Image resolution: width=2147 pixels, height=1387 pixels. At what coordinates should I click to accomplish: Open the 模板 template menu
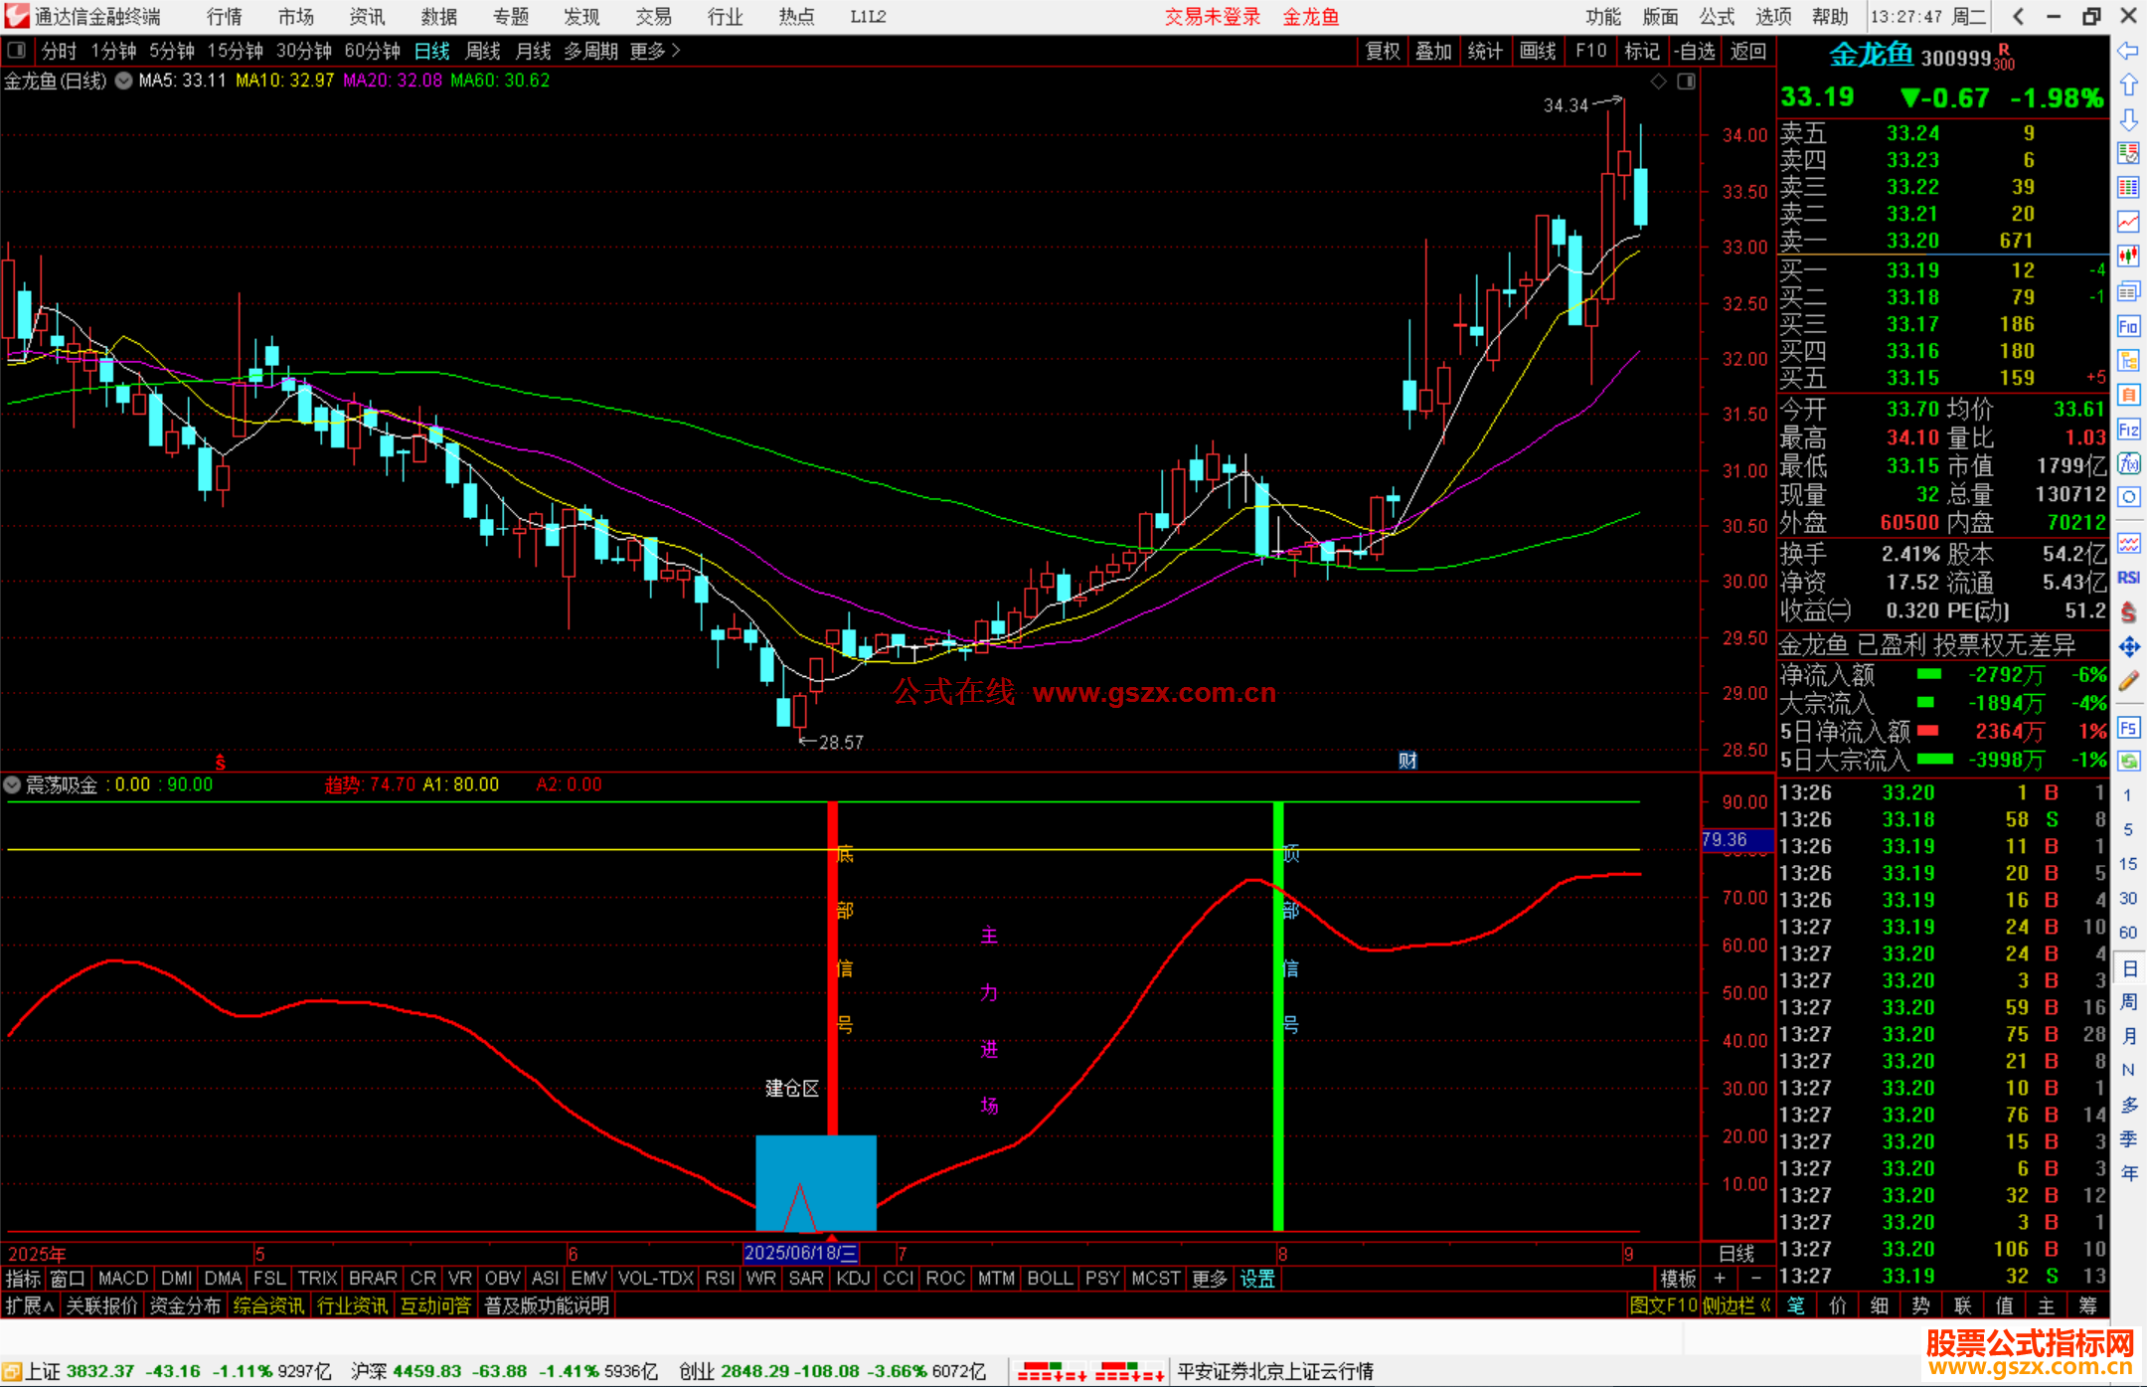point(1678,1279)
